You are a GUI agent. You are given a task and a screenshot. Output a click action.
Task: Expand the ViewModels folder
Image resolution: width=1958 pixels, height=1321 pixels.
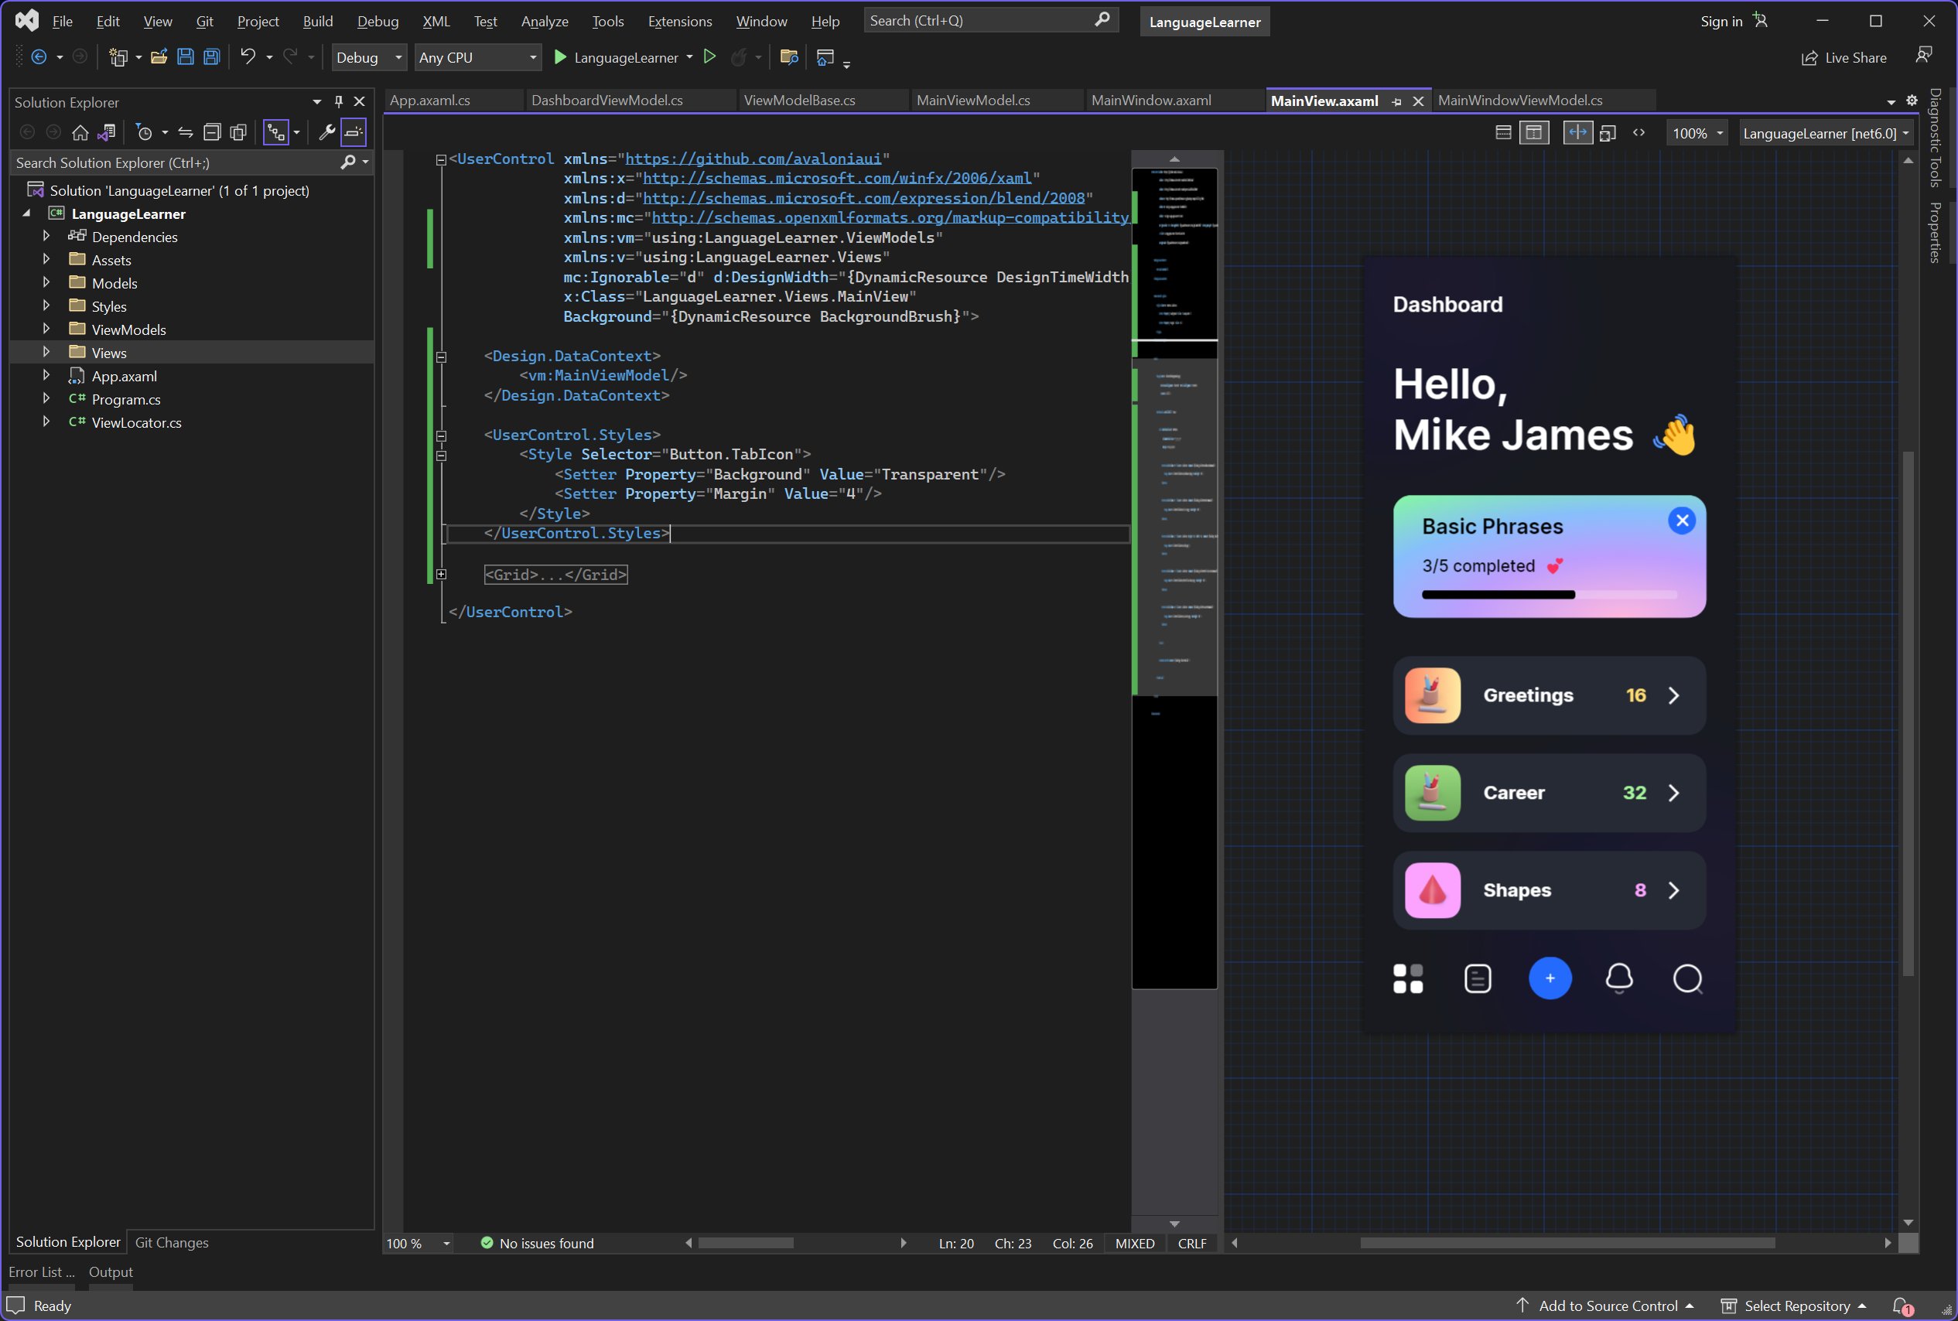46,329
